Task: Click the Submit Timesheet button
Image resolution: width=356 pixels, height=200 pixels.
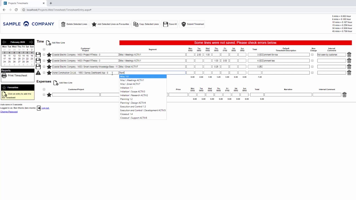Action: click(193, 24)
